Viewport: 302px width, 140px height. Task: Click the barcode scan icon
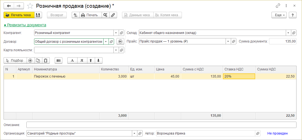59,61
